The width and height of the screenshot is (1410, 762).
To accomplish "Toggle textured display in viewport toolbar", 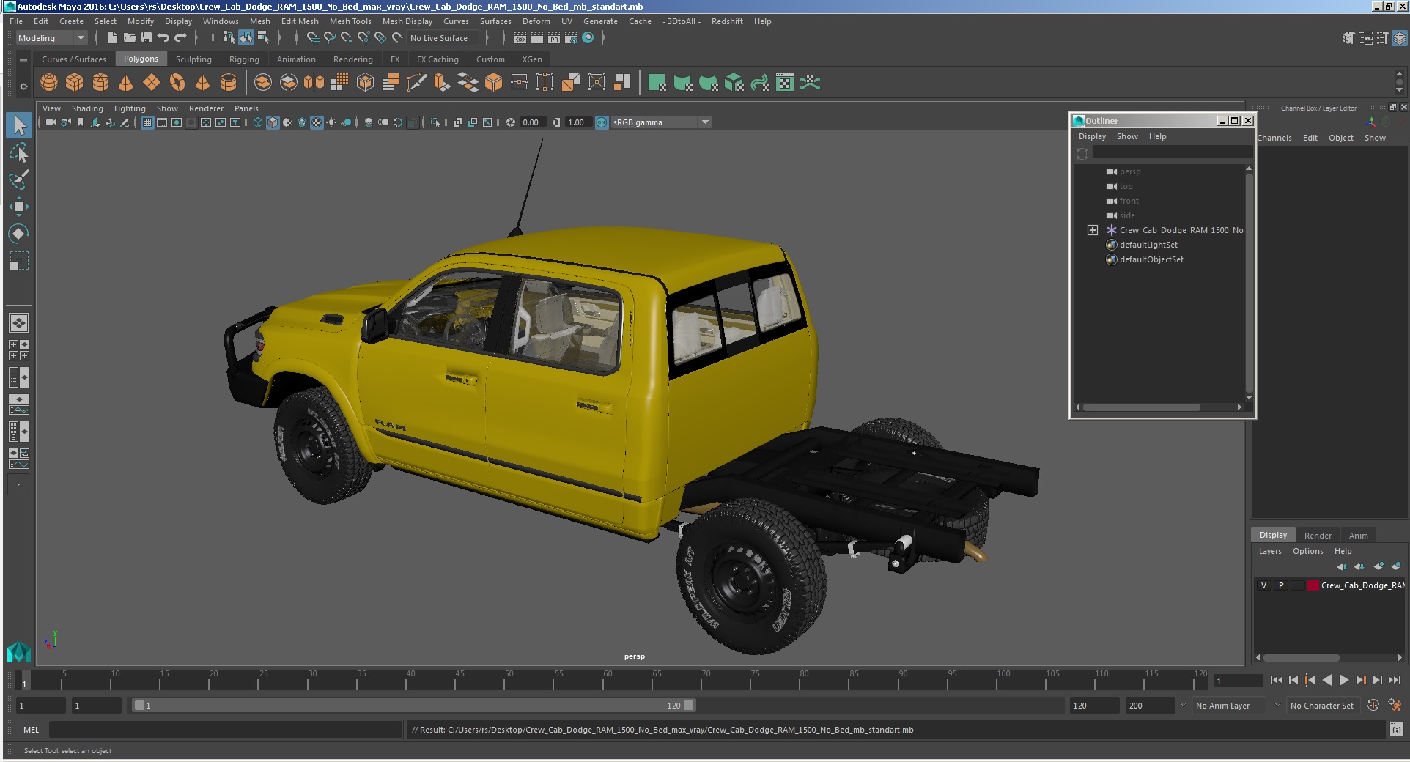I will point(317,122).
